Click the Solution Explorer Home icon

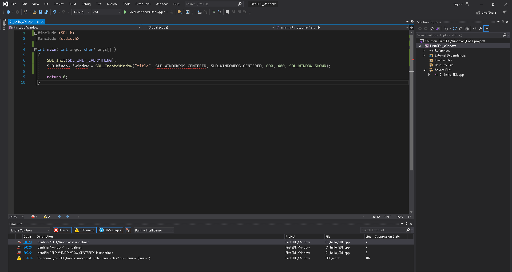click(432, 29)
